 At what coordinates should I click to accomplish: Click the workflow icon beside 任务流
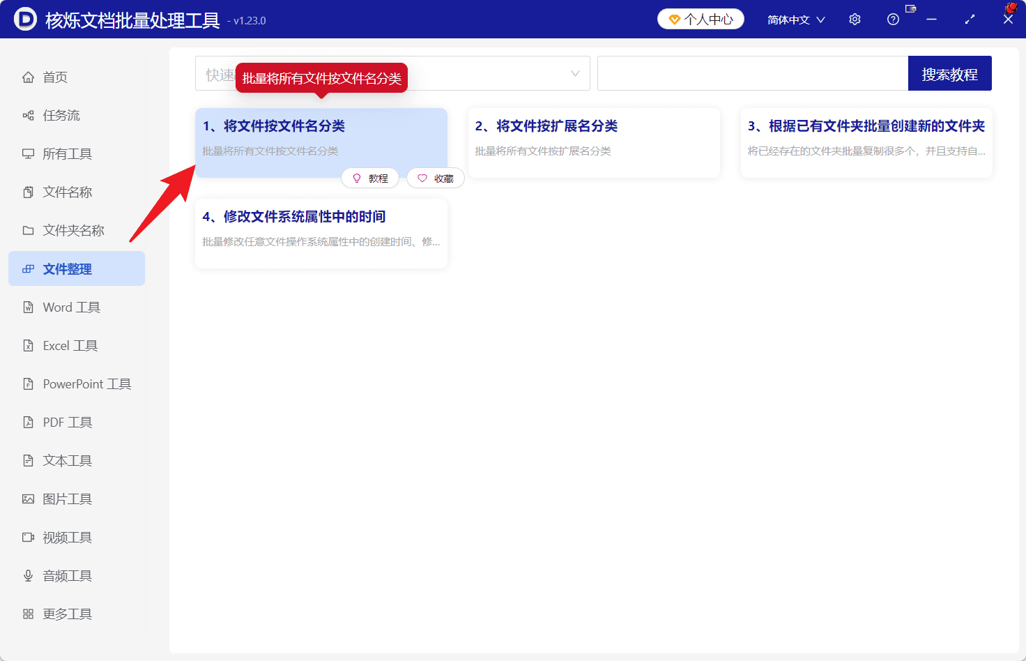pyautogui.click(x=28, y=115)
